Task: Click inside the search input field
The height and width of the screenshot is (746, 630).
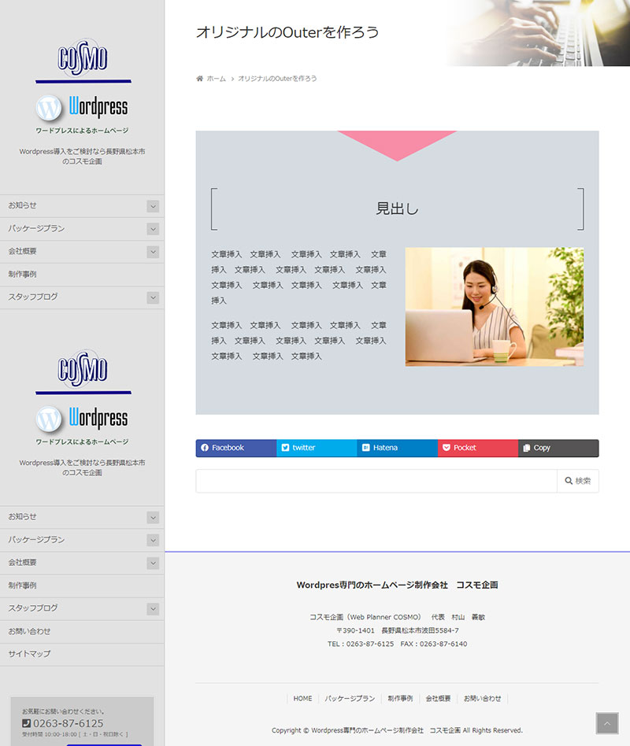Action: tap(376, 481)
